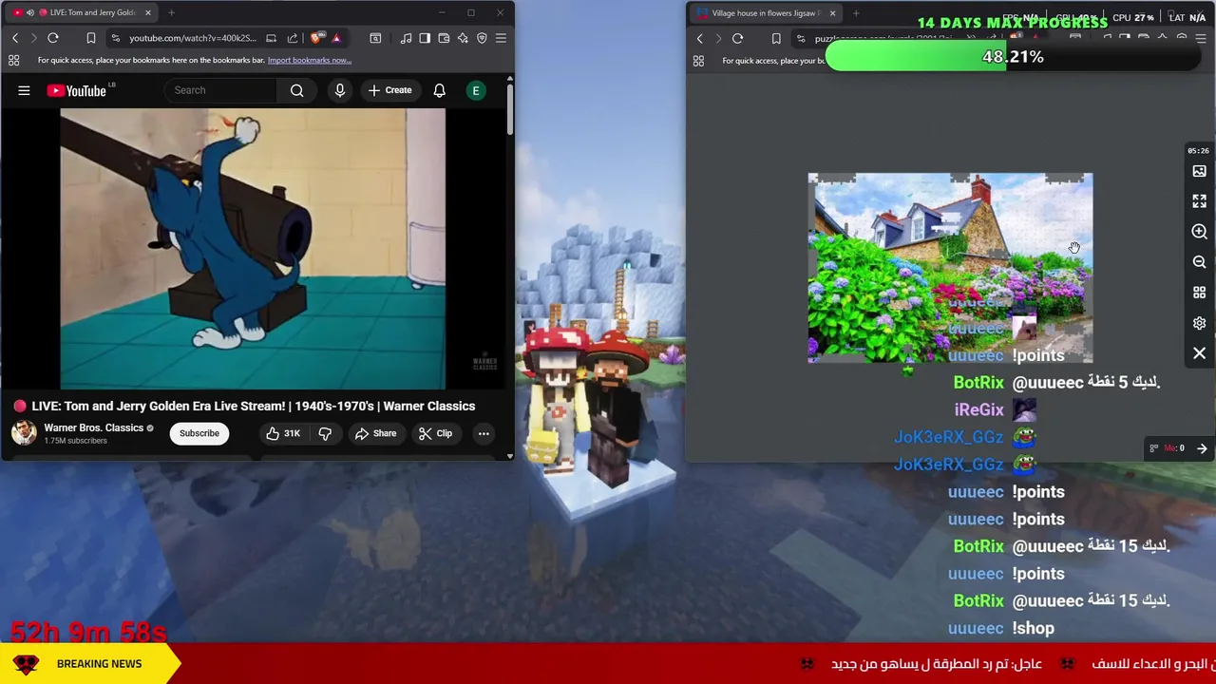Image resolution: width=1216 pixels, height=684 pixels.
Task: Expand the puzzle score arrow next to Me: 0
Action: point(1202,448)
